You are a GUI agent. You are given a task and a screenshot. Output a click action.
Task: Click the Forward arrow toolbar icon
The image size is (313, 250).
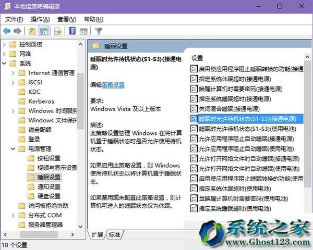click(17, 31)
